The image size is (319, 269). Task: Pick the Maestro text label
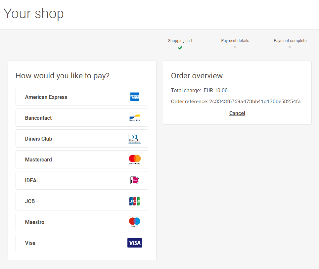(x=35, y=222)
